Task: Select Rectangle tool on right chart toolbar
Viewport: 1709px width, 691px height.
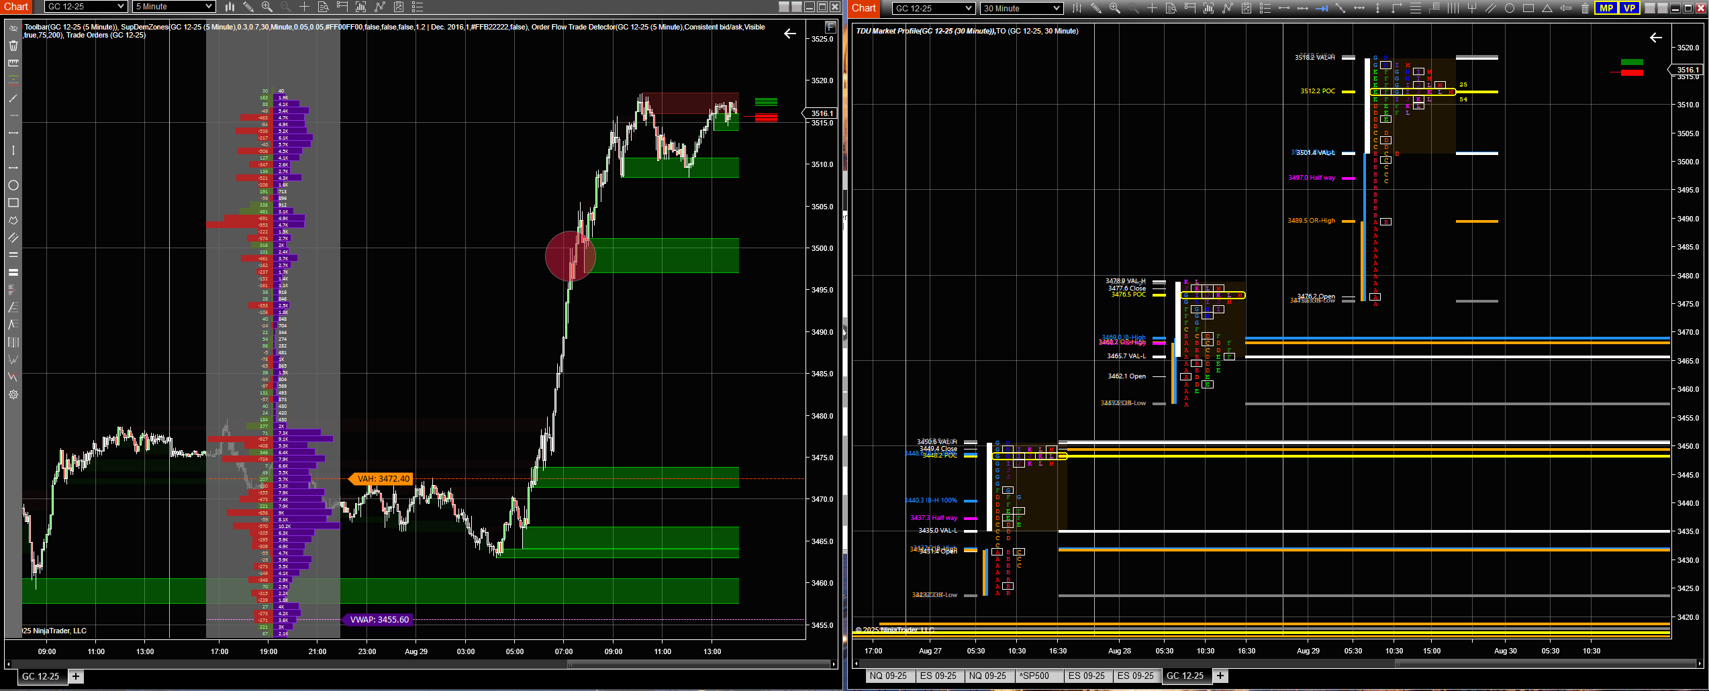Action: click(x=1528, y=8)
